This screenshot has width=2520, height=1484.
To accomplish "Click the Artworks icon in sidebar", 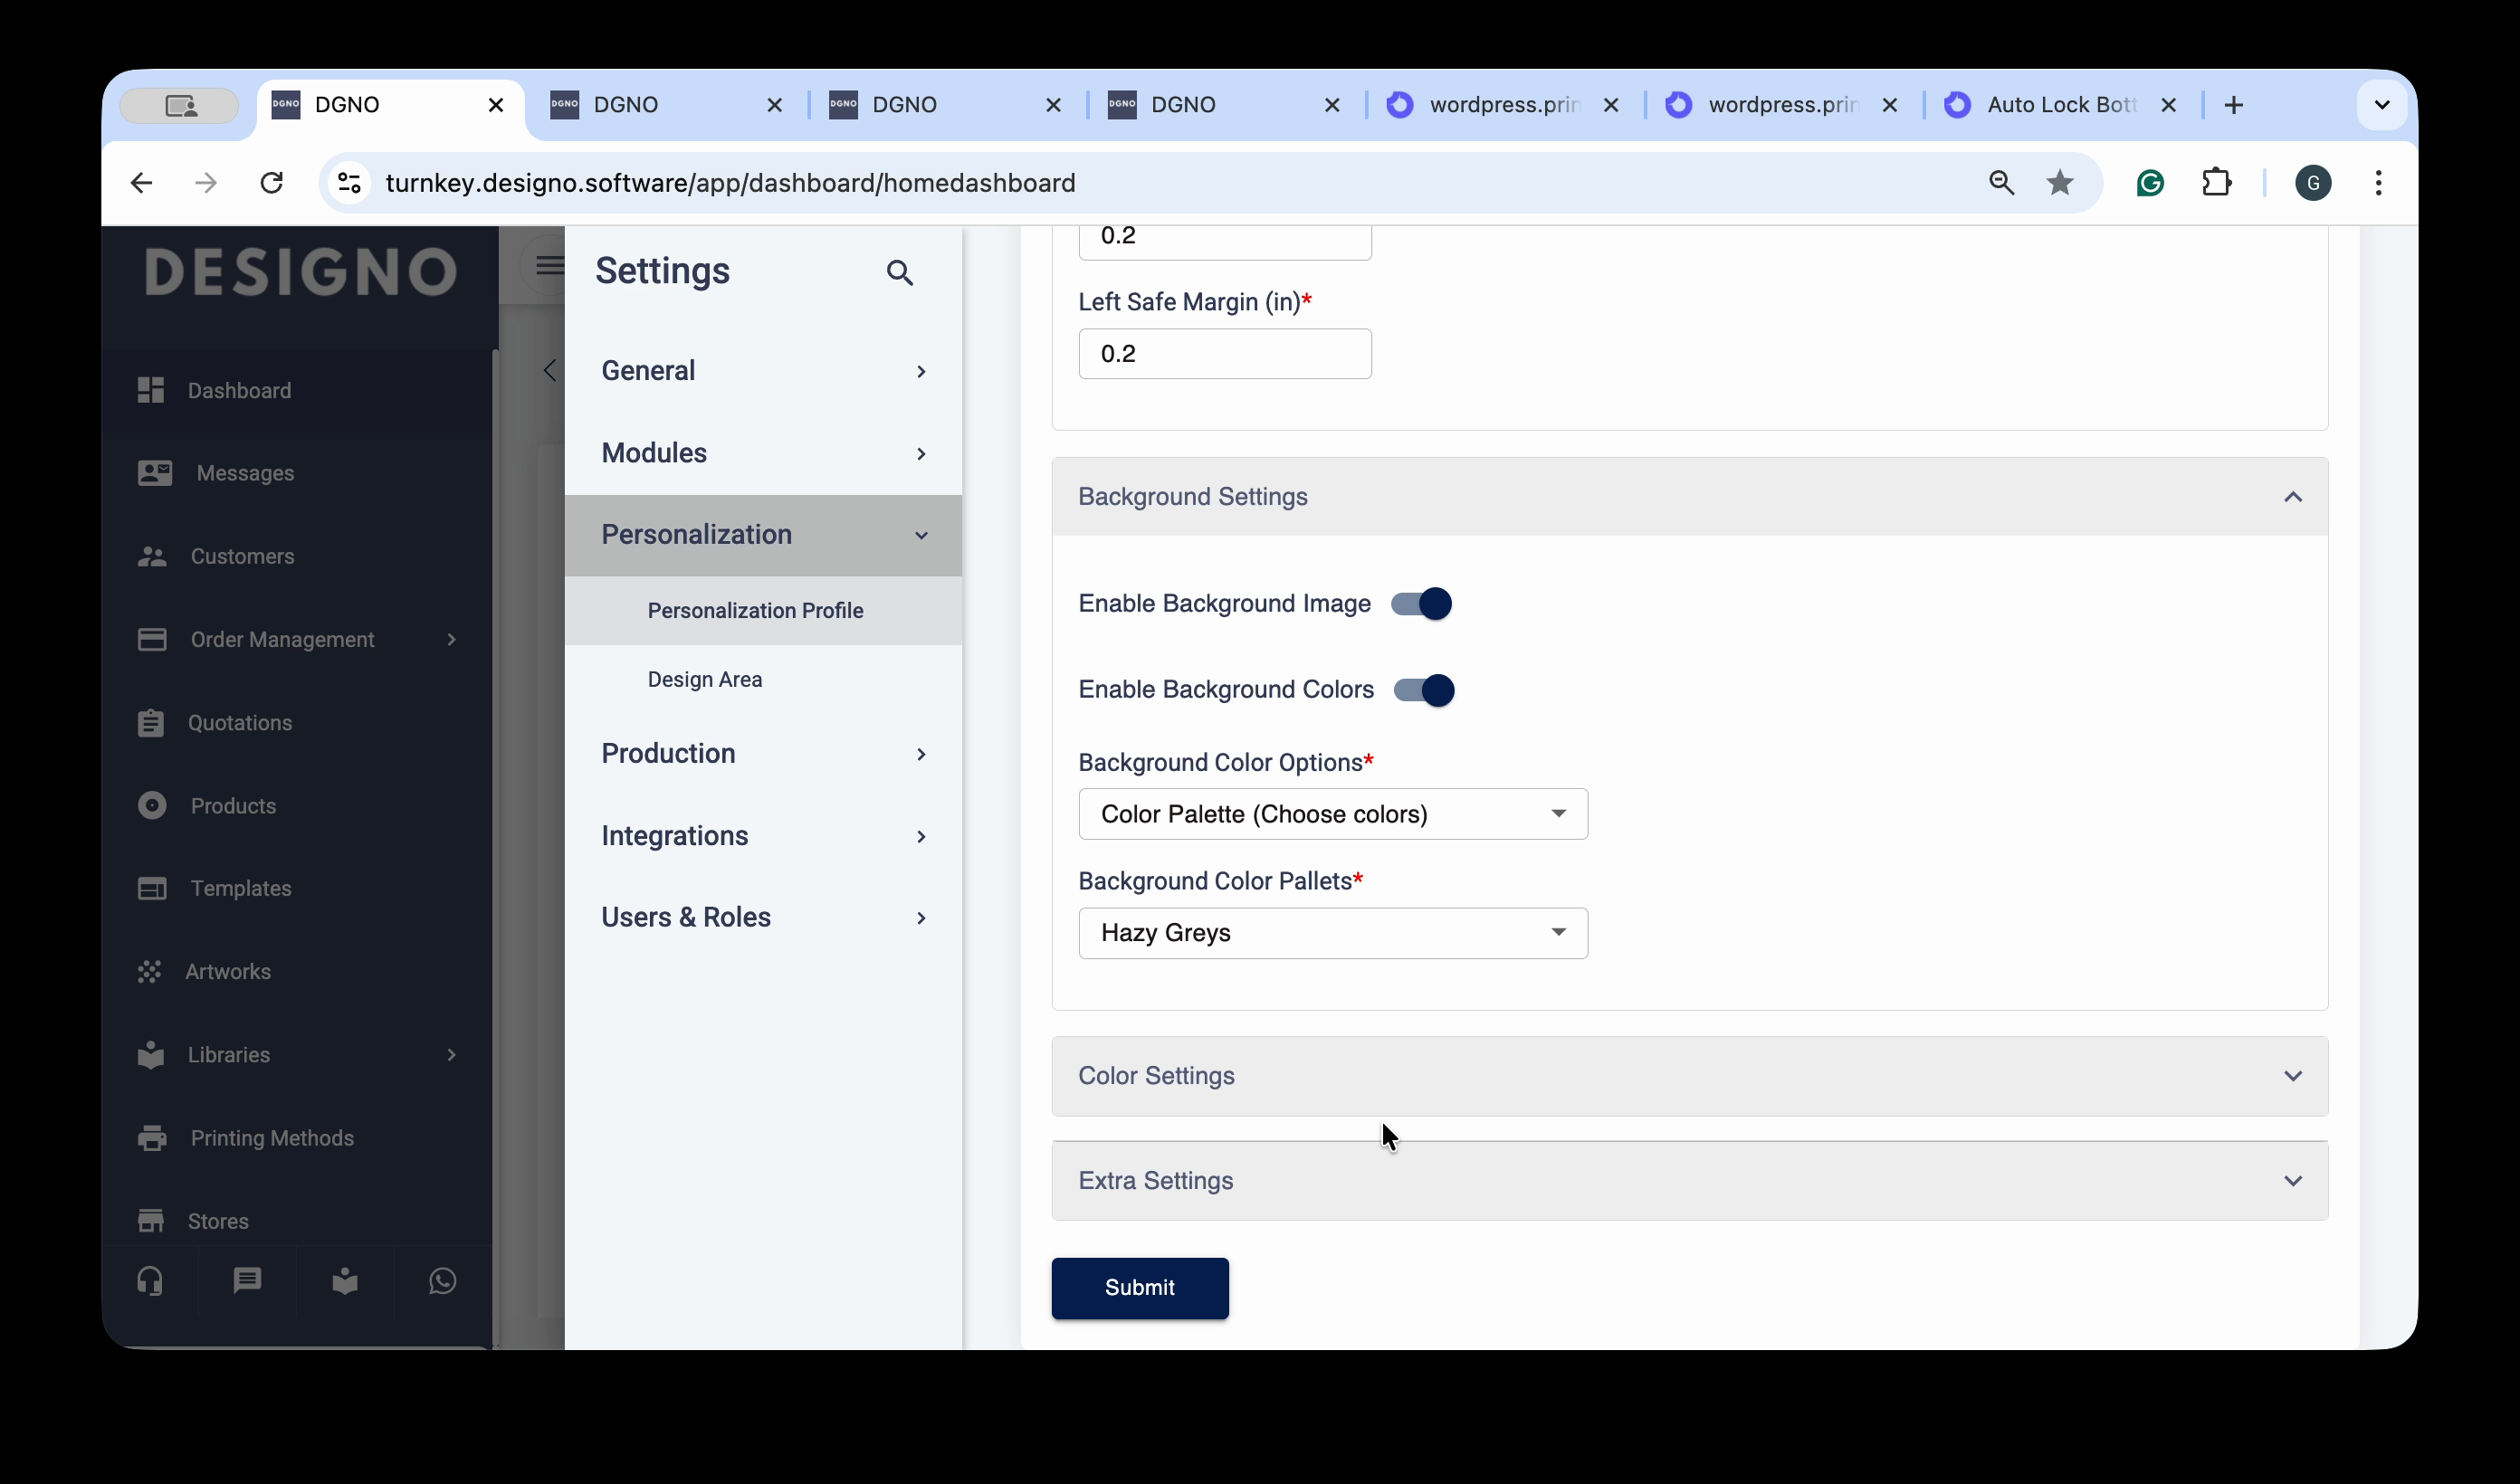I will [150, 971].
